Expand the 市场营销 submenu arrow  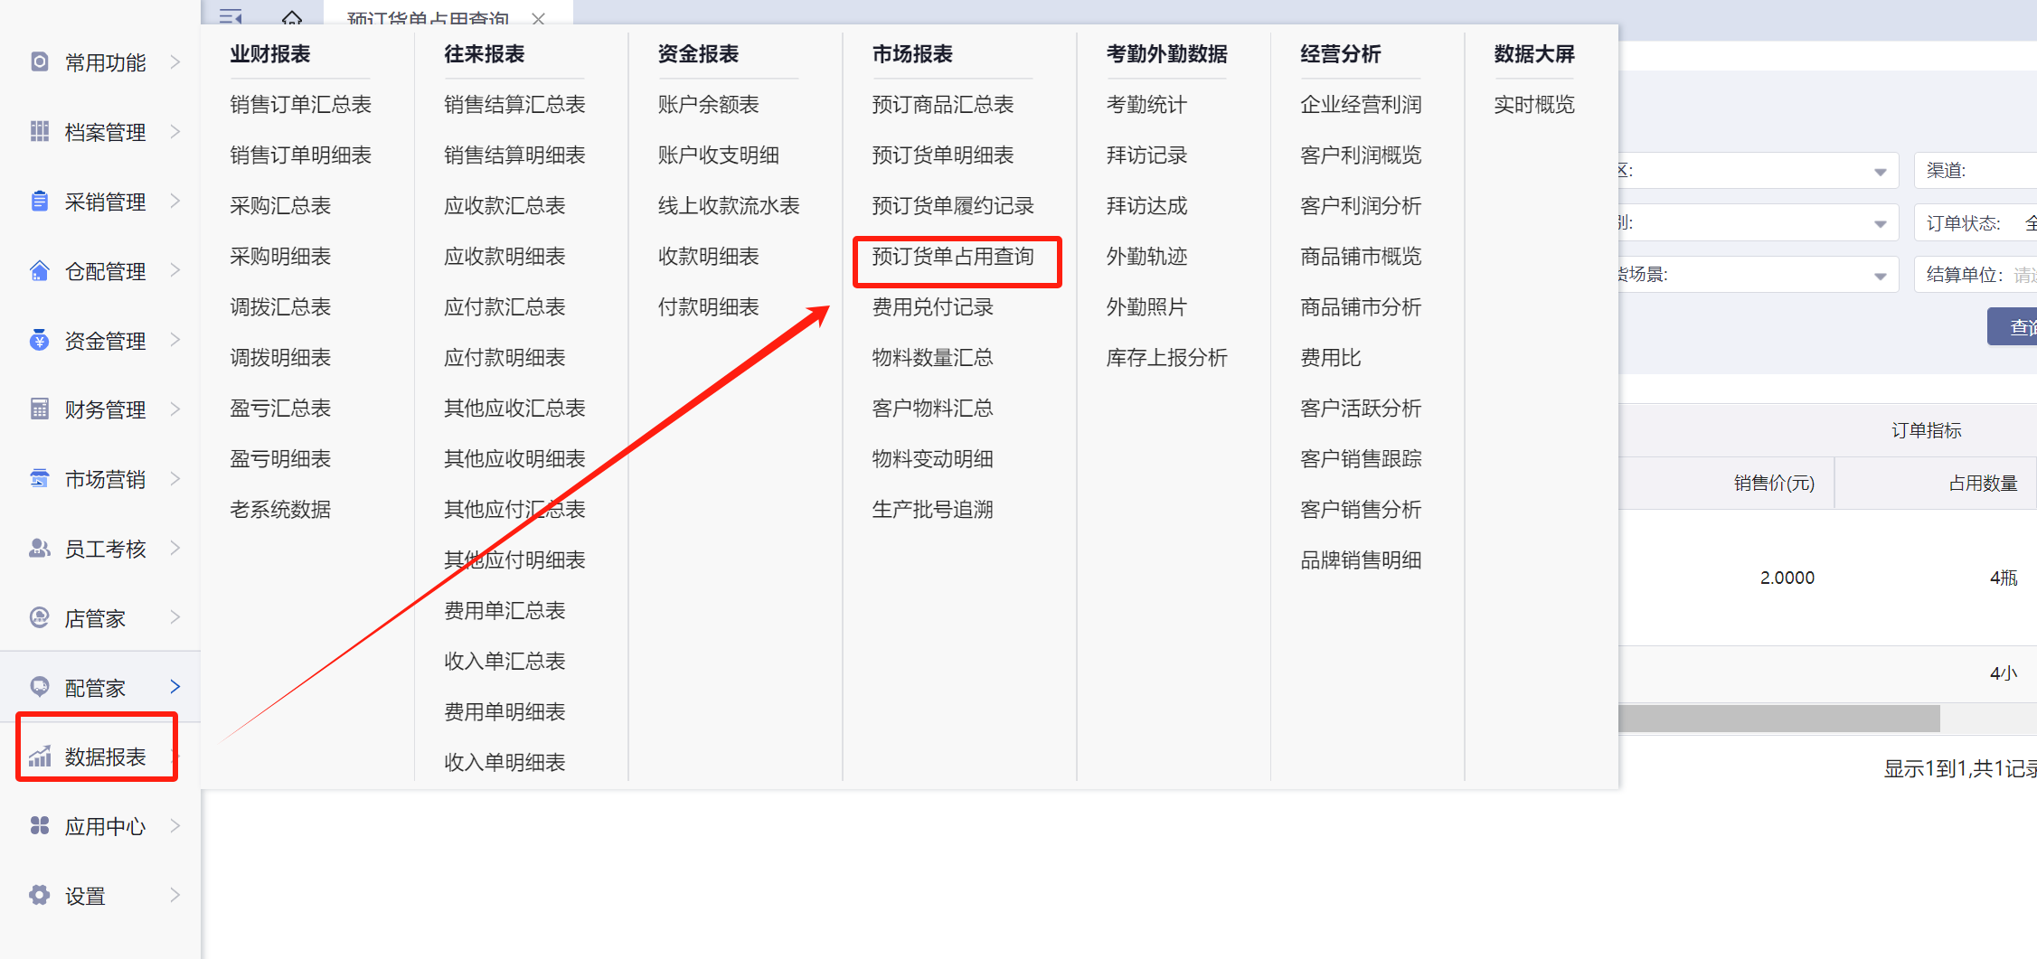[x=175, y=478]
